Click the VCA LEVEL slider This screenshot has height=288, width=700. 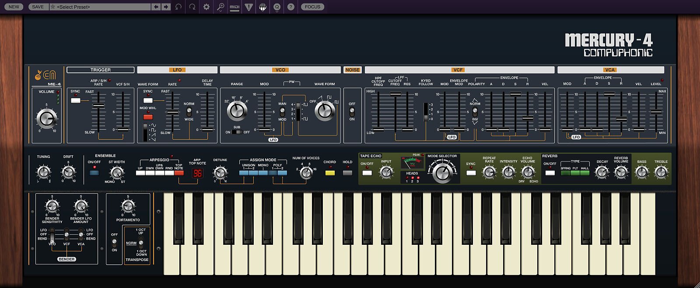point(656,112)
